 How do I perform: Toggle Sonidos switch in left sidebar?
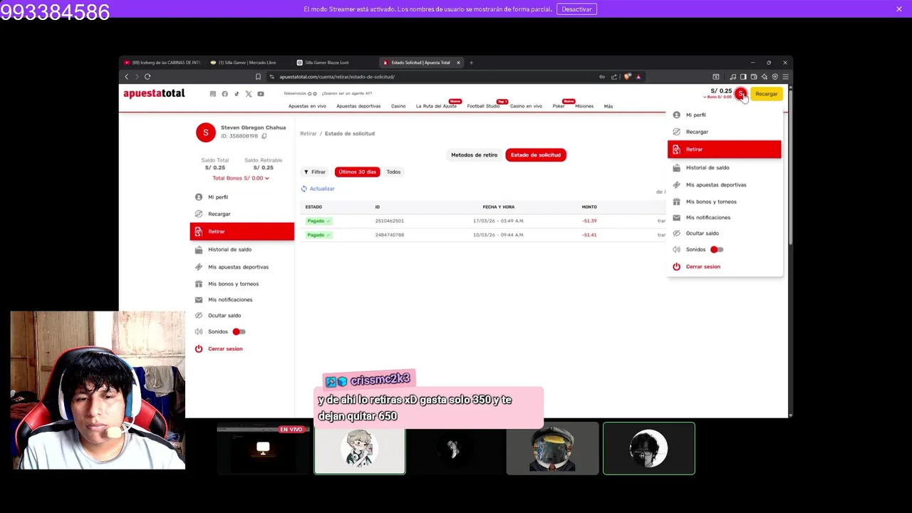pos(239,331)
